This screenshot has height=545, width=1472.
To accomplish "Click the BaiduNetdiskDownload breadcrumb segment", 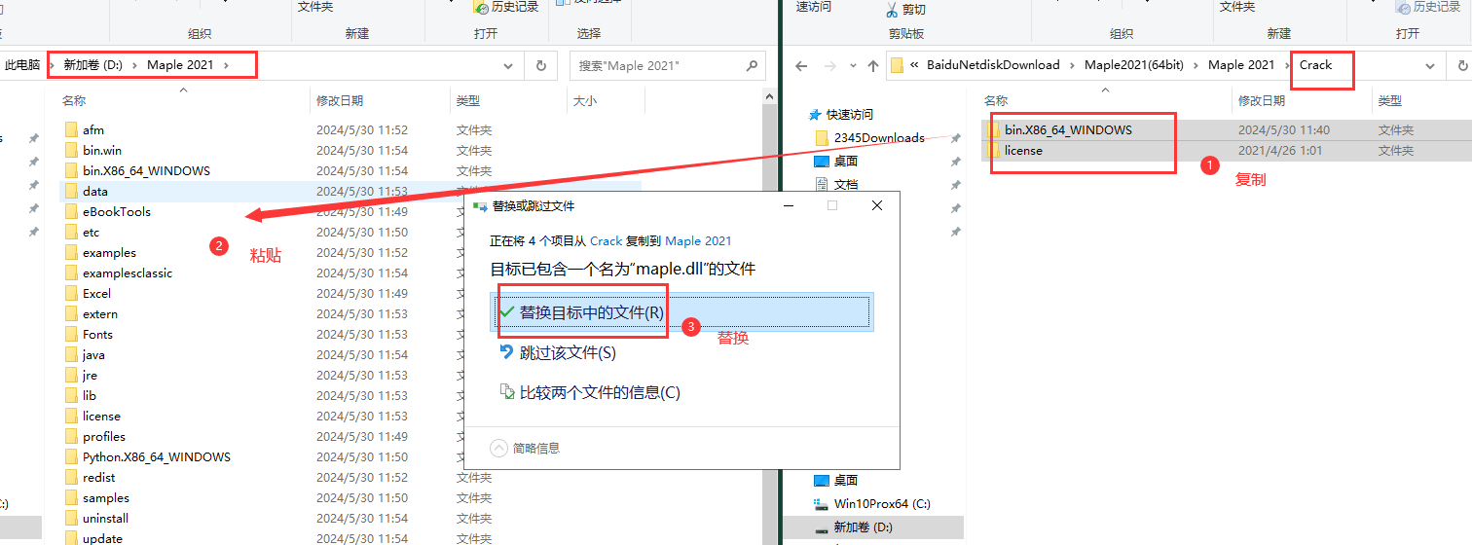I will tap(992, 65).
